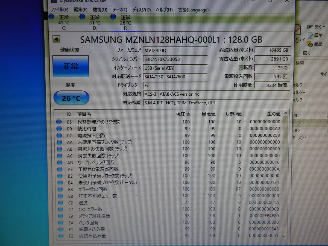
Task: Open the 言語(Language) menu
Action: [193, 10]
